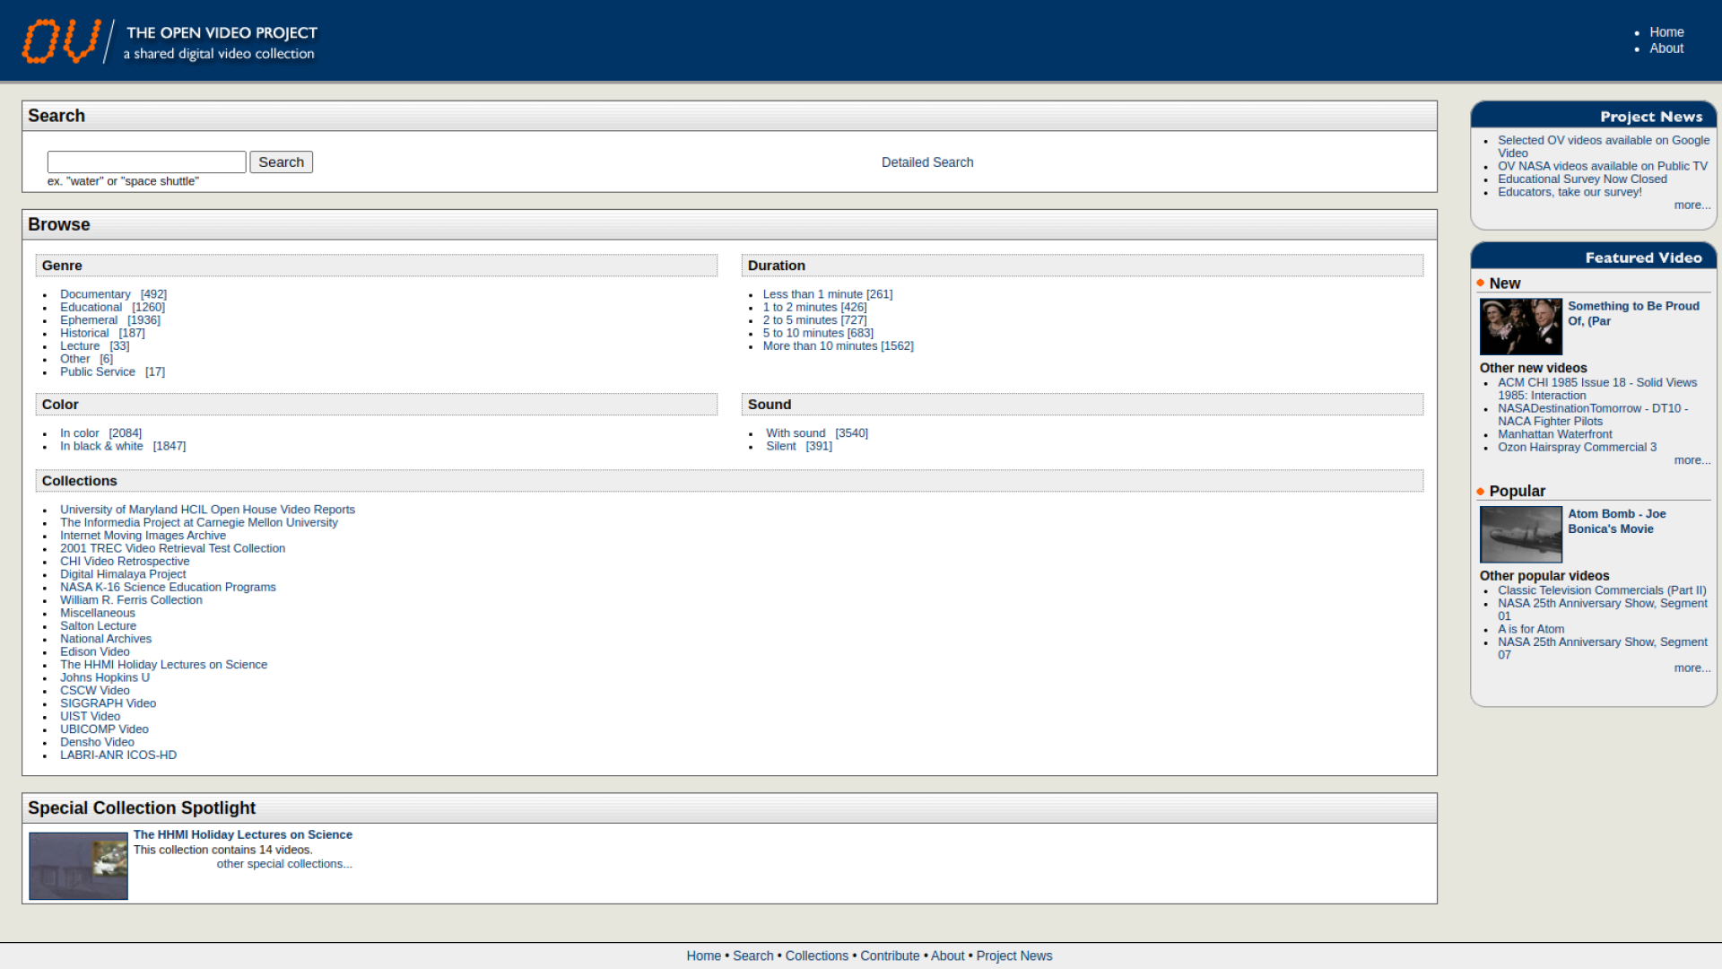The width and height of the screenshot is (1722, 969).
Task: Open the Detailed Search link
Action: tap(926, 162)
